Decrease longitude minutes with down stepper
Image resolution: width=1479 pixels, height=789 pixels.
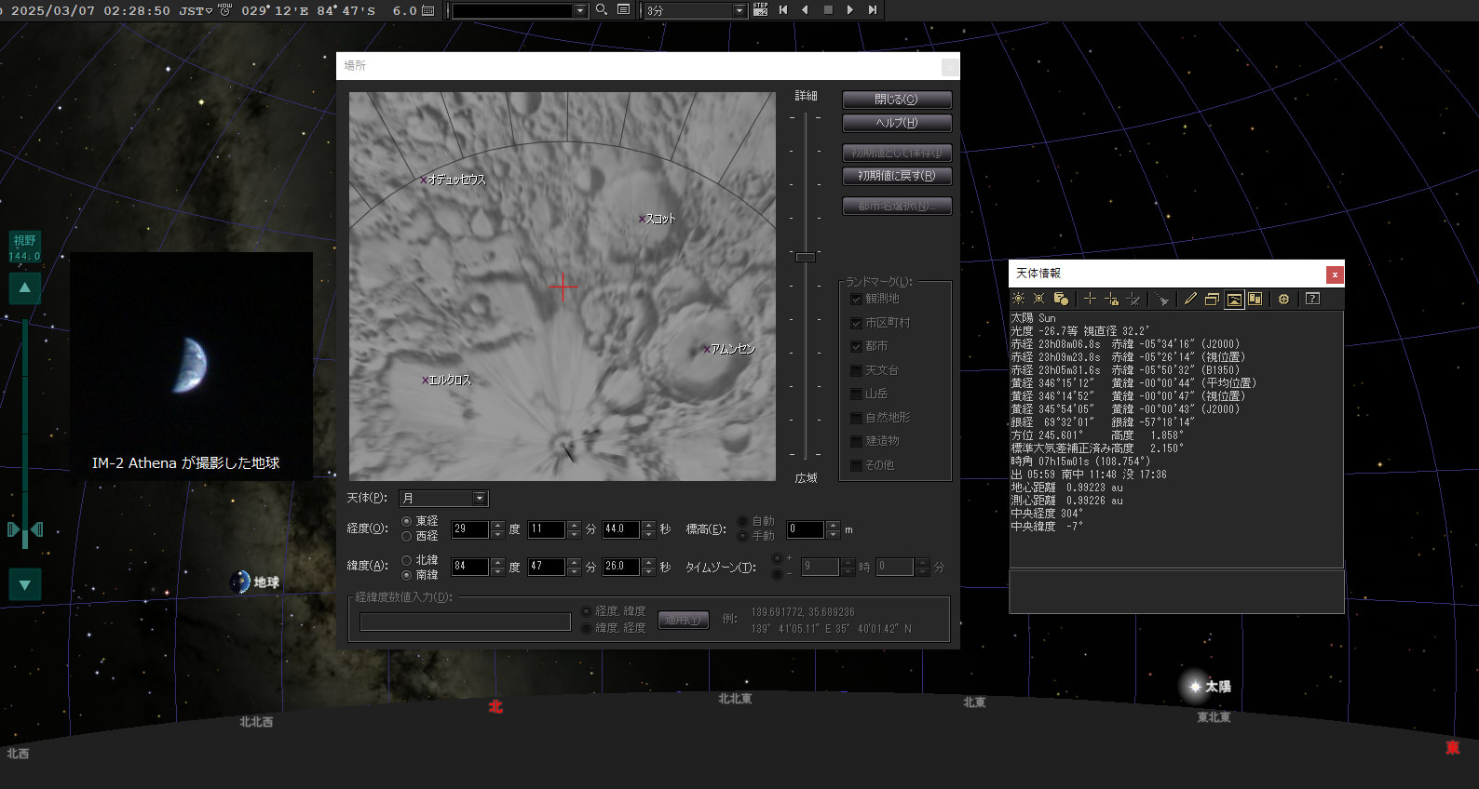574,534
